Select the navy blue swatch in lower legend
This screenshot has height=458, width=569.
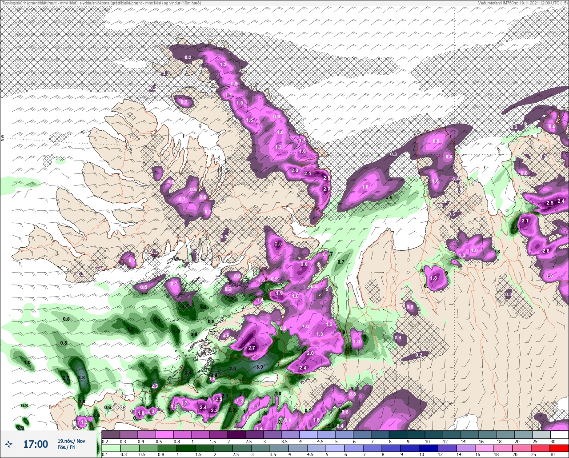pyautogui.click(x=429, y=448)
